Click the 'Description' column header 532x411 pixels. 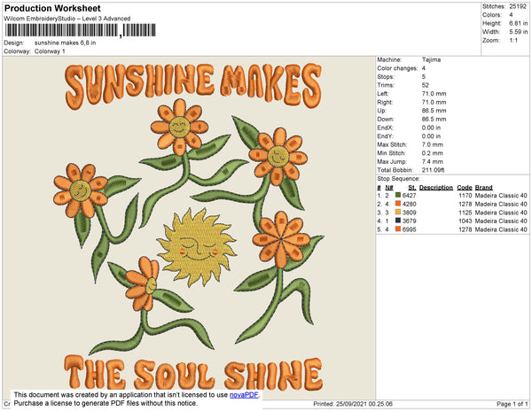coord(436,188)
